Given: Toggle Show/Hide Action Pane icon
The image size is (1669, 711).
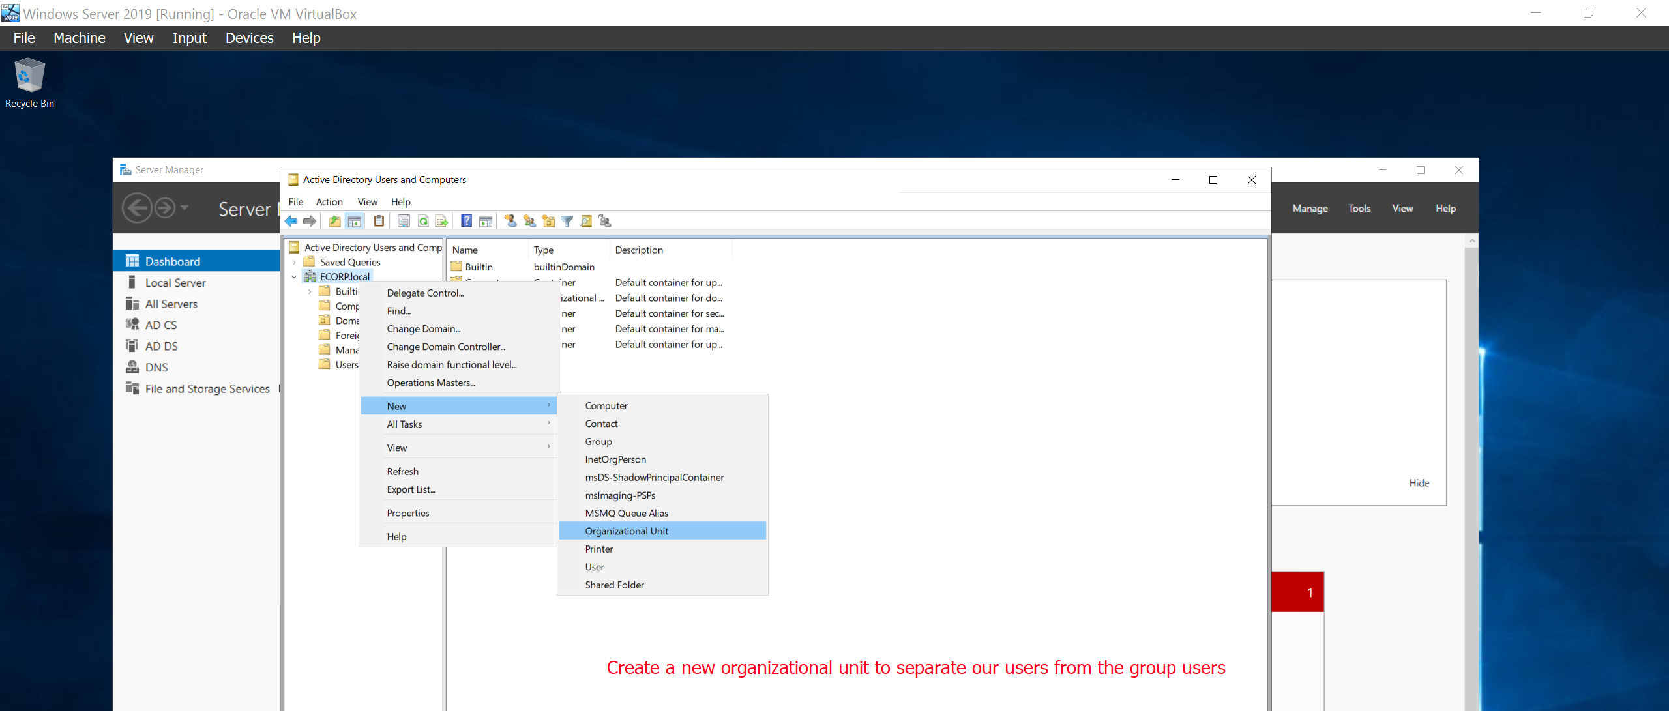Looking at the screenshot, I should click(x=486, y=222).
